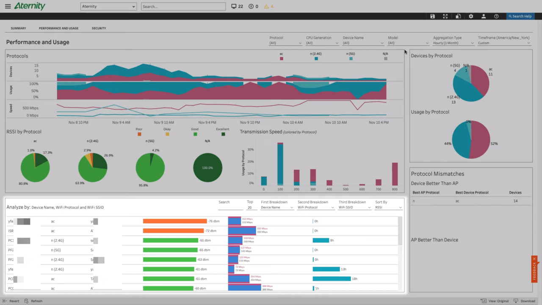
Task: Enter full screen view mode
Action: [445, 16]
